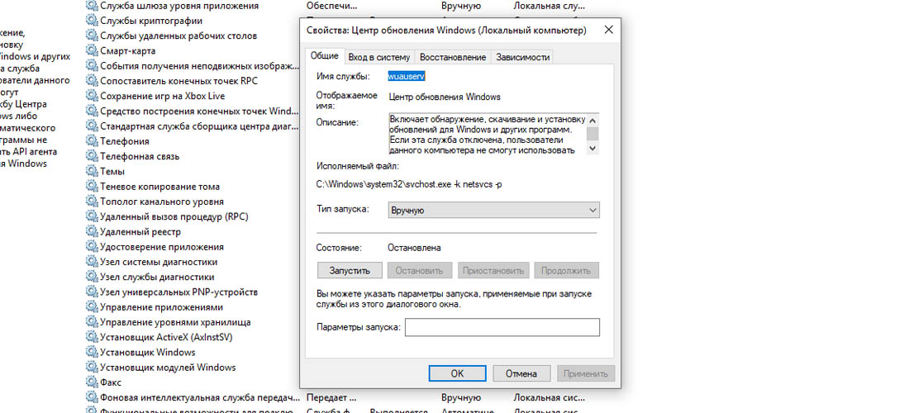
Task: Select События получения неподвижных изображ... row
Action: pos(192,66)
